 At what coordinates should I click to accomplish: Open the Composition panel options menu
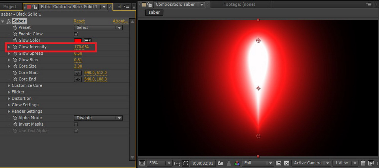point(369,4)
